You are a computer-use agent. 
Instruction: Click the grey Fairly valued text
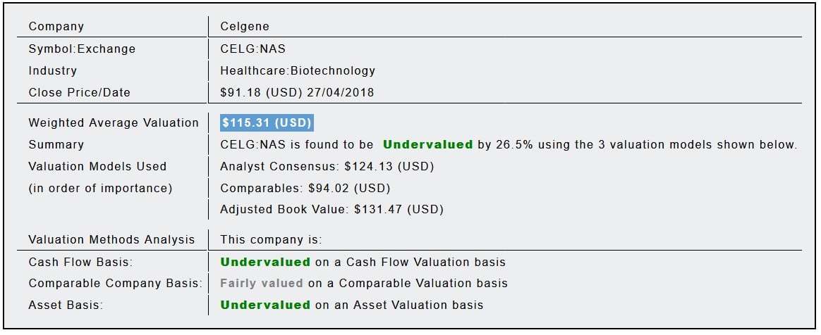[x=262, y=284]
